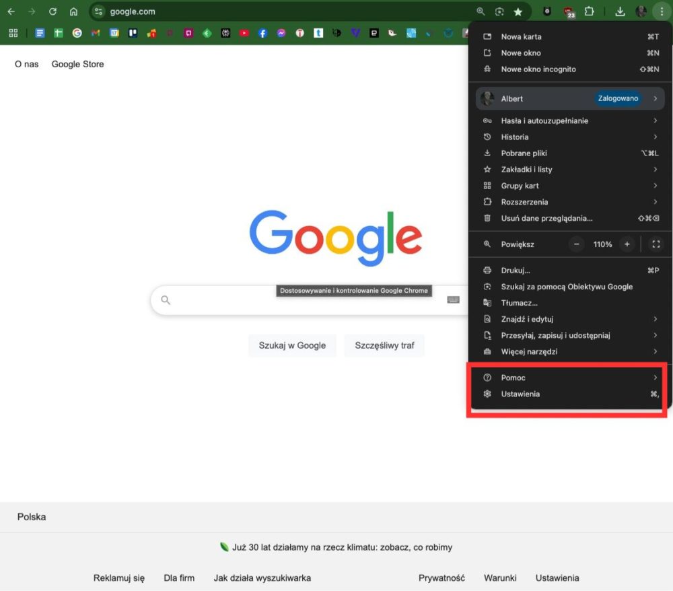Decrease zoom with the minus button

click(577, 244)
